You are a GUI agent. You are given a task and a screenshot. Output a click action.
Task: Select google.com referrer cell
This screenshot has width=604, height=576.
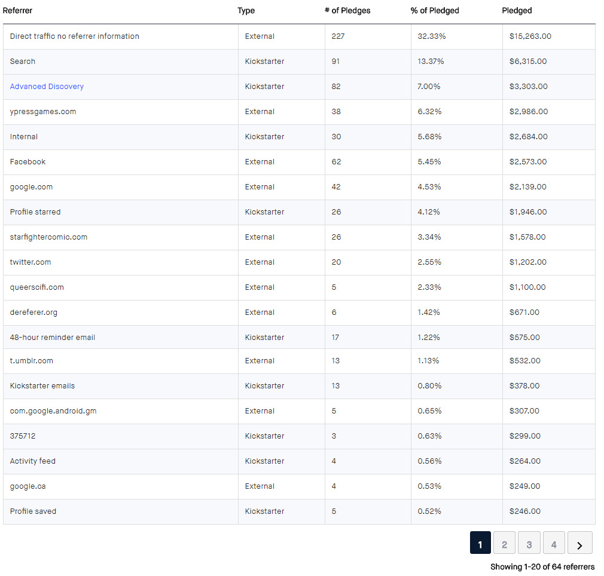pyautogui.click(x=121, y=187)
